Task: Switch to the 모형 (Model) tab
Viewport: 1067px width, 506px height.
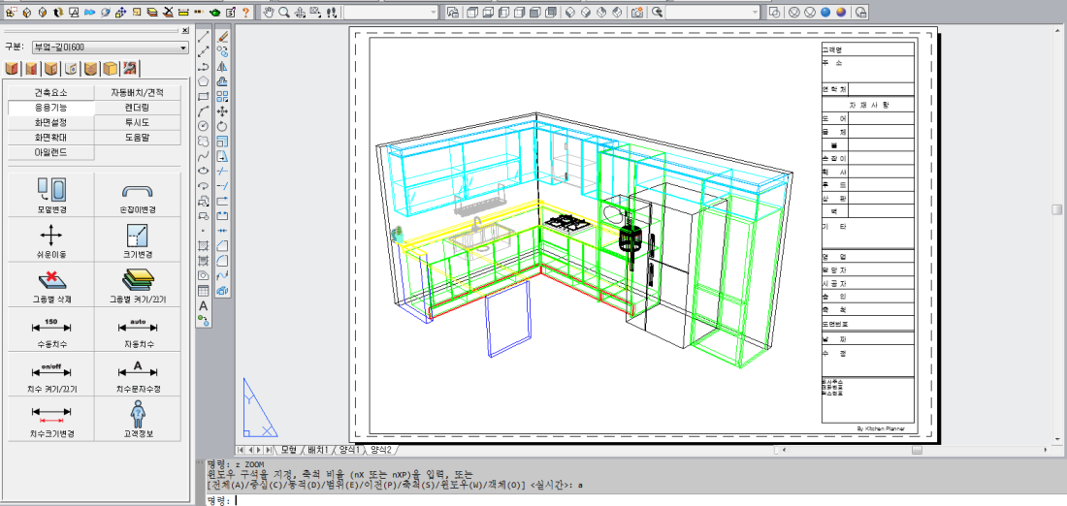Action: [288, 450]
